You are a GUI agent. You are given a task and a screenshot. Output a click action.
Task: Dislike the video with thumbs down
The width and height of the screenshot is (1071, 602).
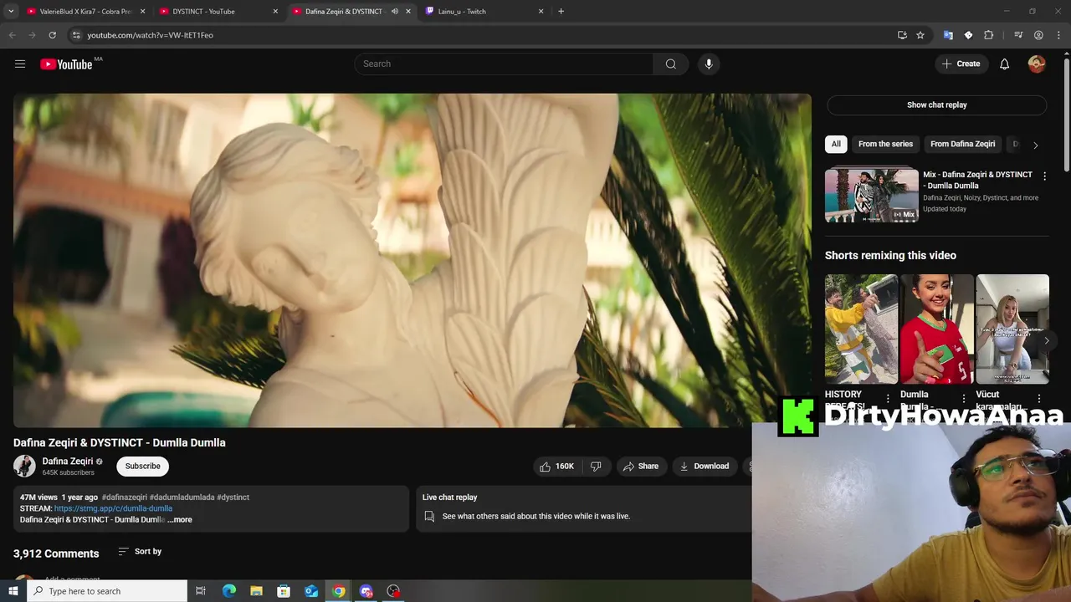[596, 467]
